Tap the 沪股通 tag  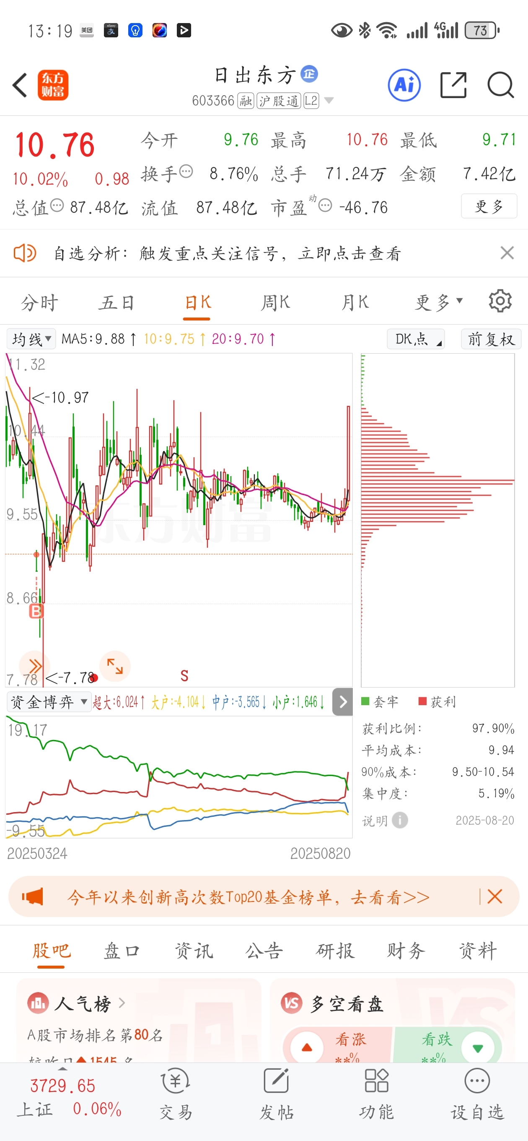click(279, 101)
